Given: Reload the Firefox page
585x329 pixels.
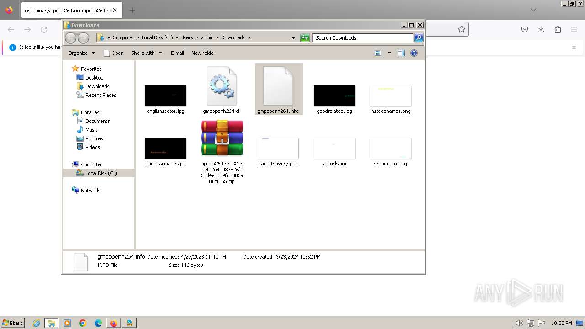Looking at the screenshot, I should 44,29.
